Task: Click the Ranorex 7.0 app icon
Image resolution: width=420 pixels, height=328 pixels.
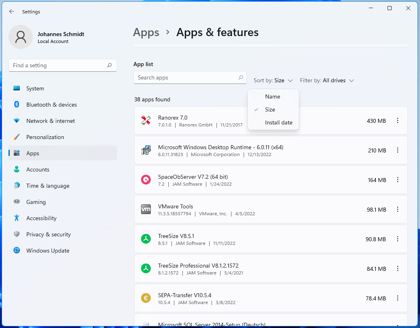Action: click(x=146, y=120)
